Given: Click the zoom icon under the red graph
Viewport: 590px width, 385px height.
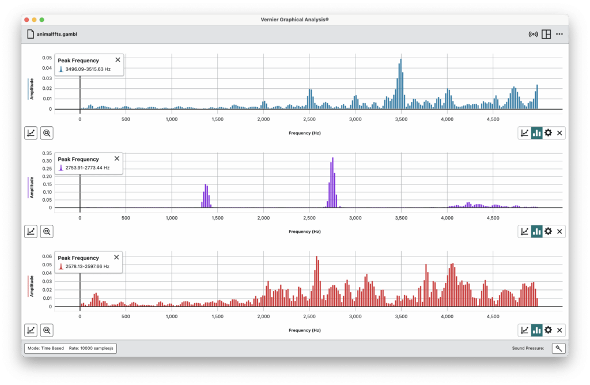Looking at the screenshot, I should (x=47, y=330).
